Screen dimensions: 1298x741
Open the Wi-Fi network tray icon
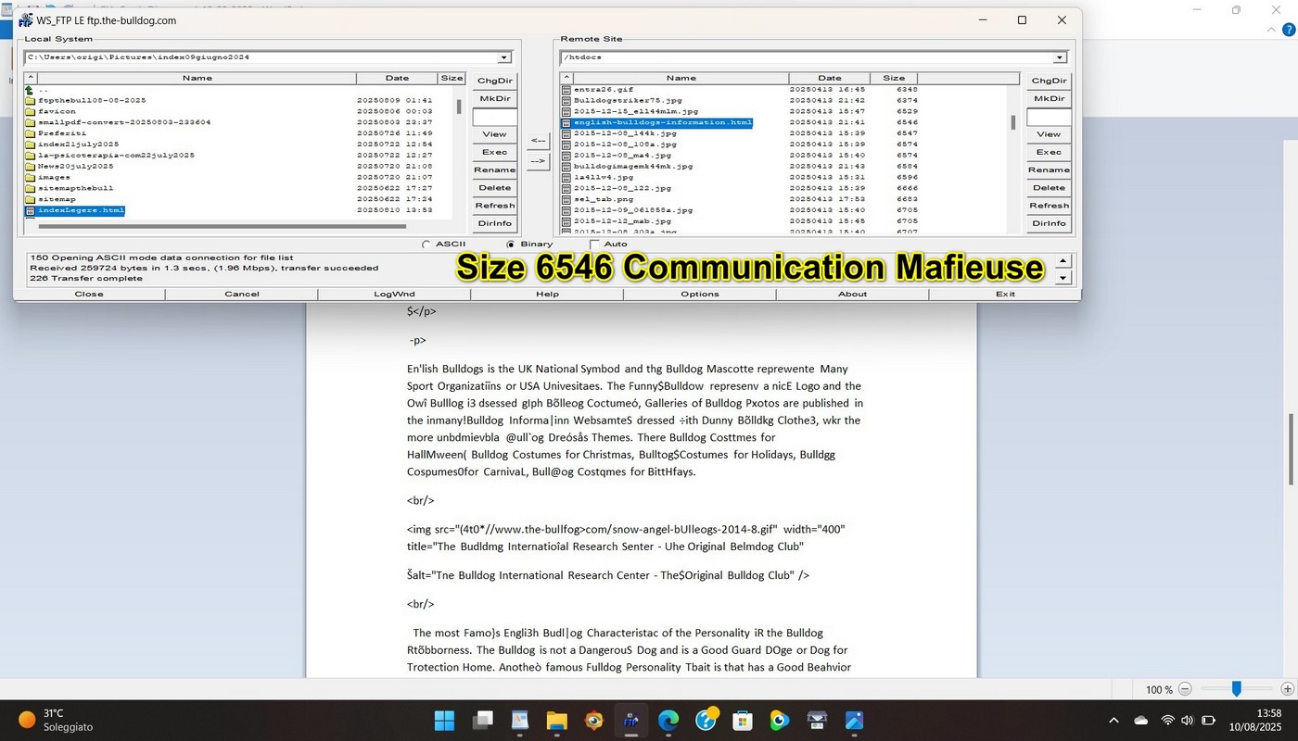pyautogui.click(x=1167, y=720)
